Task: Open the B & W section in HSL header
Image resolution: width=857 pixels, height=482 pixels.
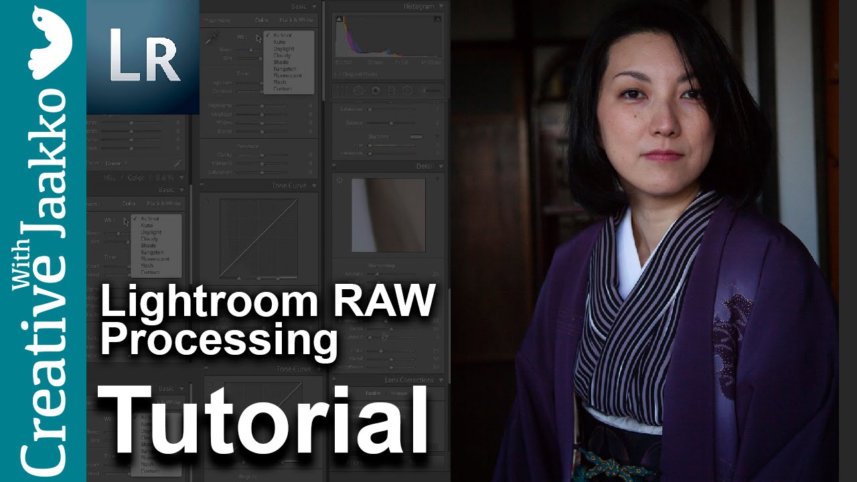Action: coord(165,177)
